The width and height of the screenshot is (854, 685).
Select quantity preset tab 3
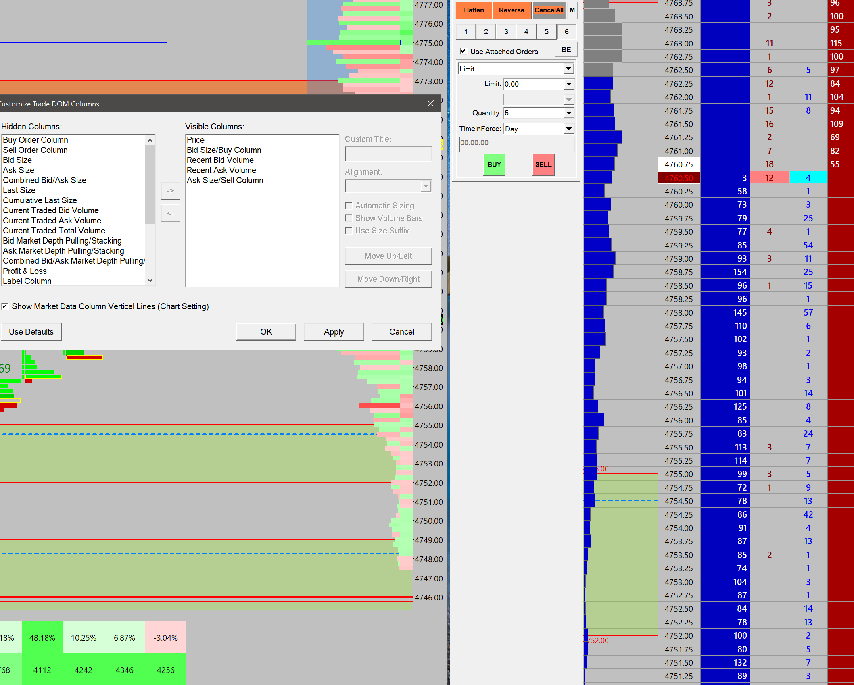click(506, 32)
